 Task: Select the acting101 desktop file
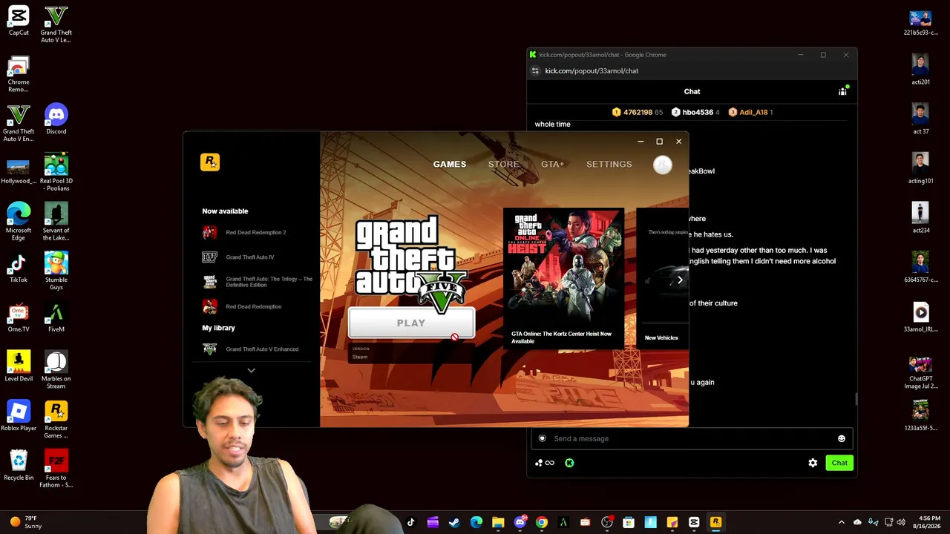coord(920,169)
